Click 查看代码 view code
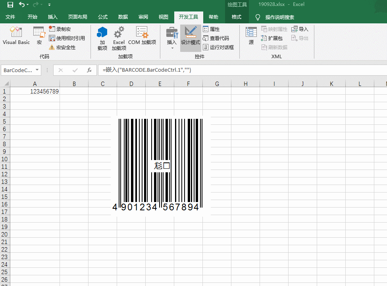 coord(216,38)
